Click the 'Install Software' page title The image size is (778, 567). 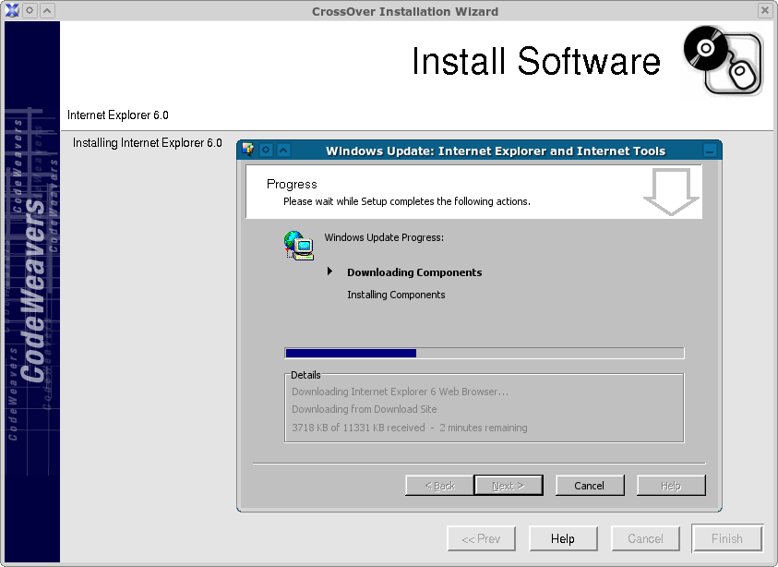(x=536, y=61)
